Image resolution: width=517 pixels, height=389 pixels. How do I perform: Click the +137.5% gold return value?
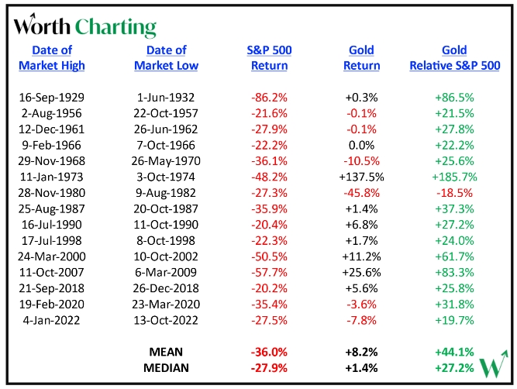click(362, 177)
